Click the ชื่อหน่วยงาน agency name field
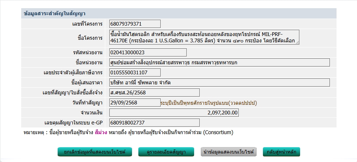Image resolution: width=357 pixels, height=162 pixels. click(x=219, y=62)
